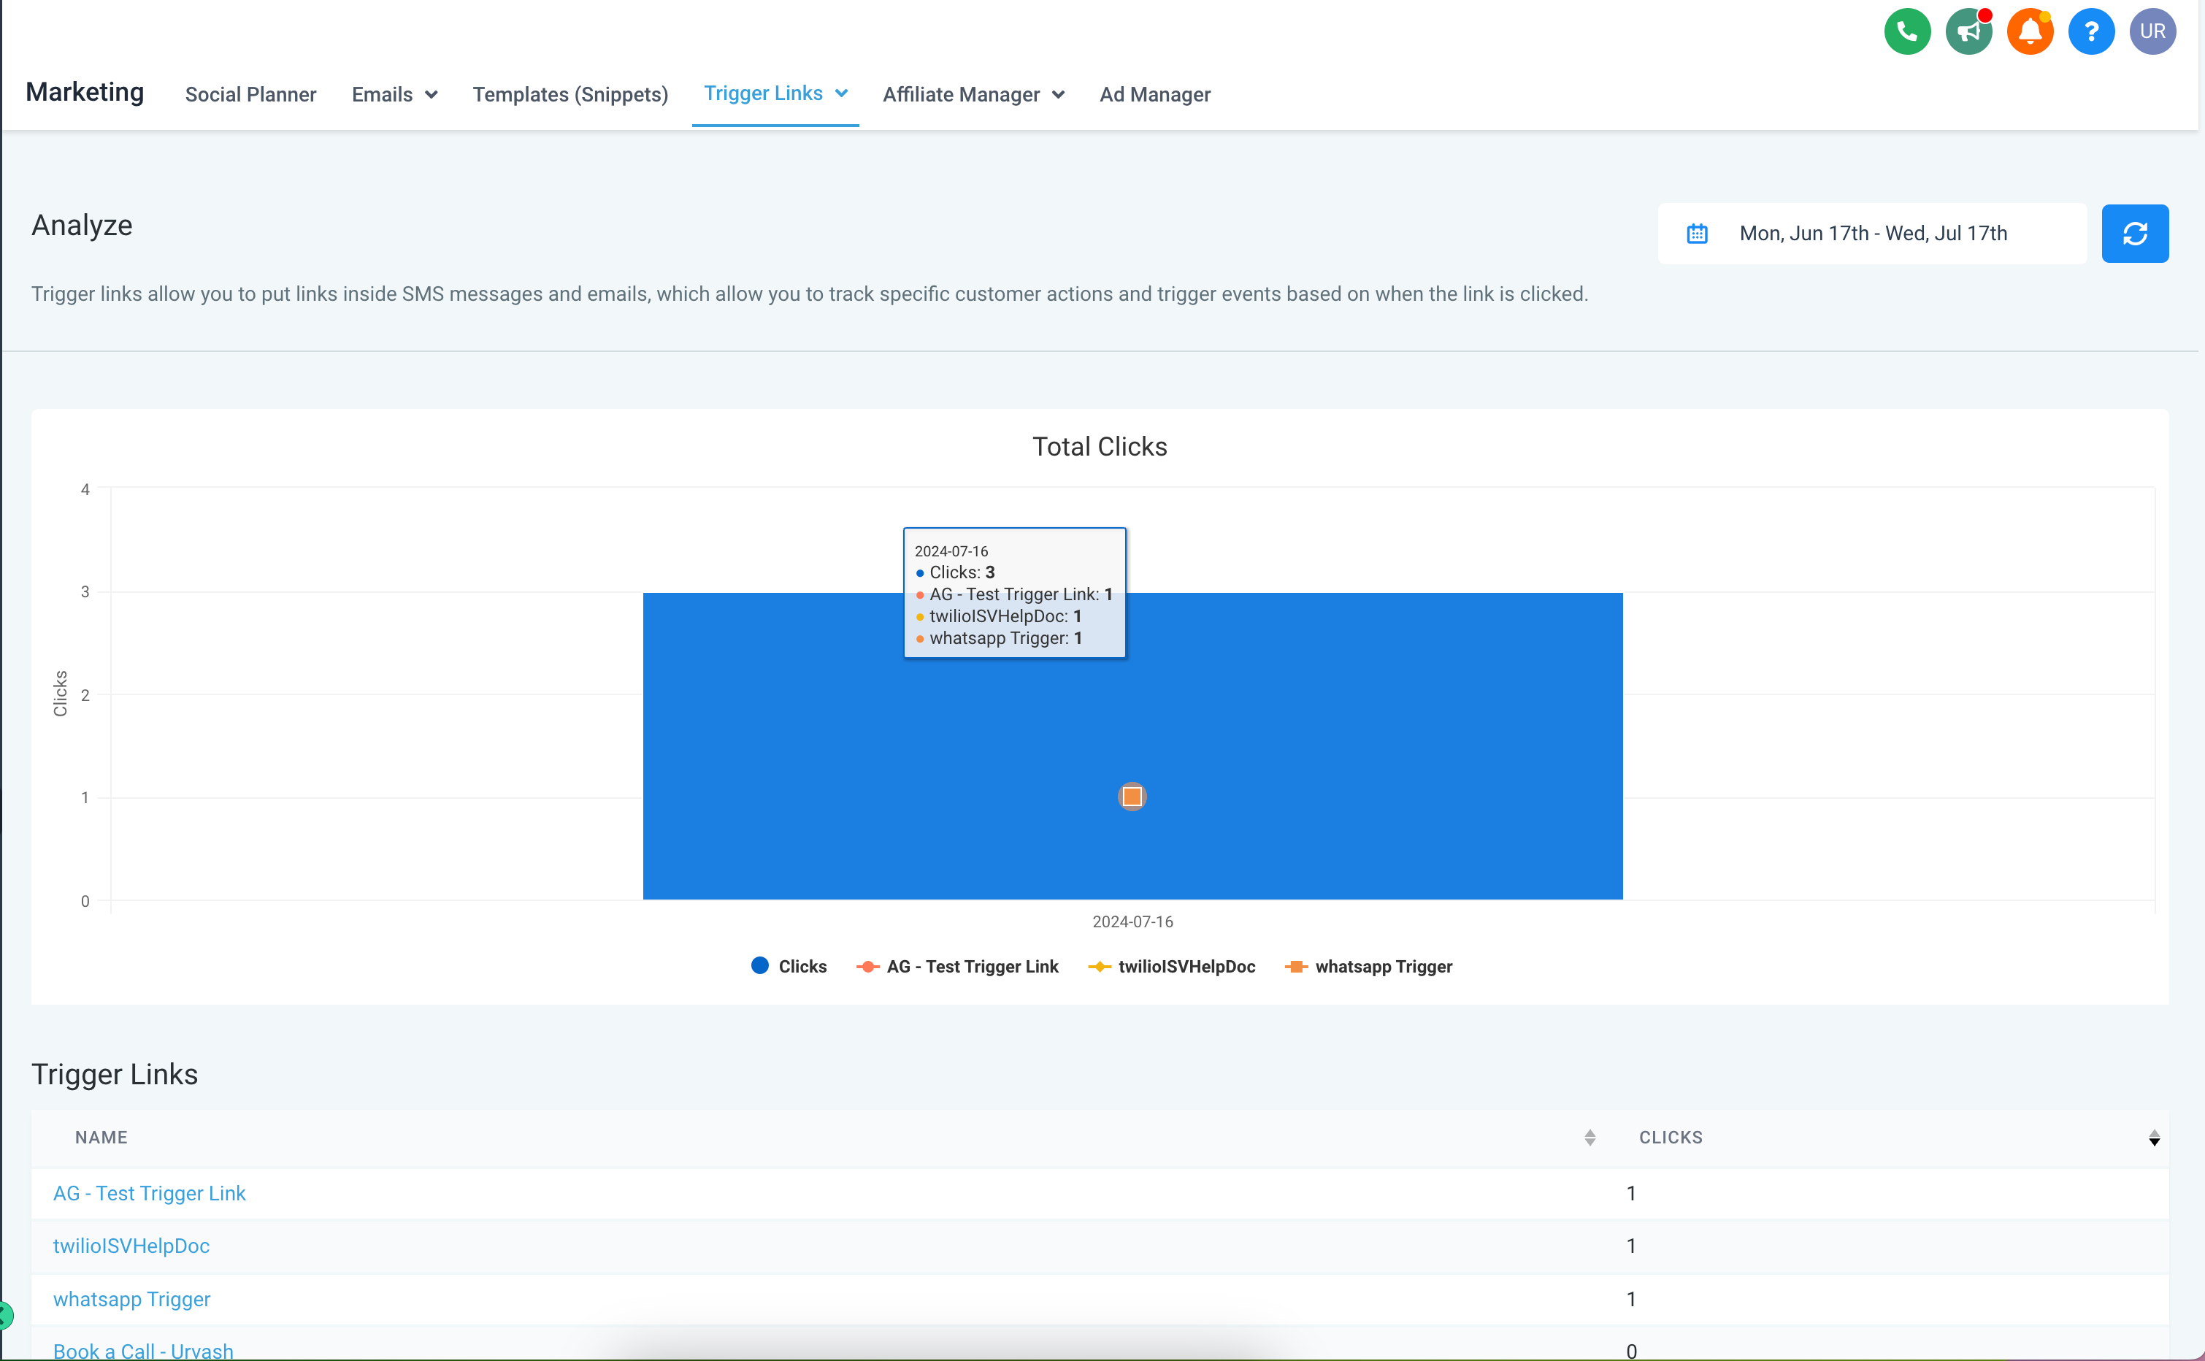
Task: Switch to Social Planner tab
Action: 250,94
